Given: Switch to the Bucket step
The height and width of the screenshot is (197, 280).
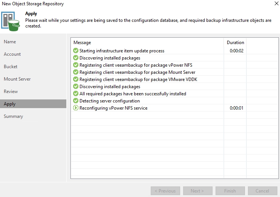Looking at the screenshot, I should click(x=11, y=67).
